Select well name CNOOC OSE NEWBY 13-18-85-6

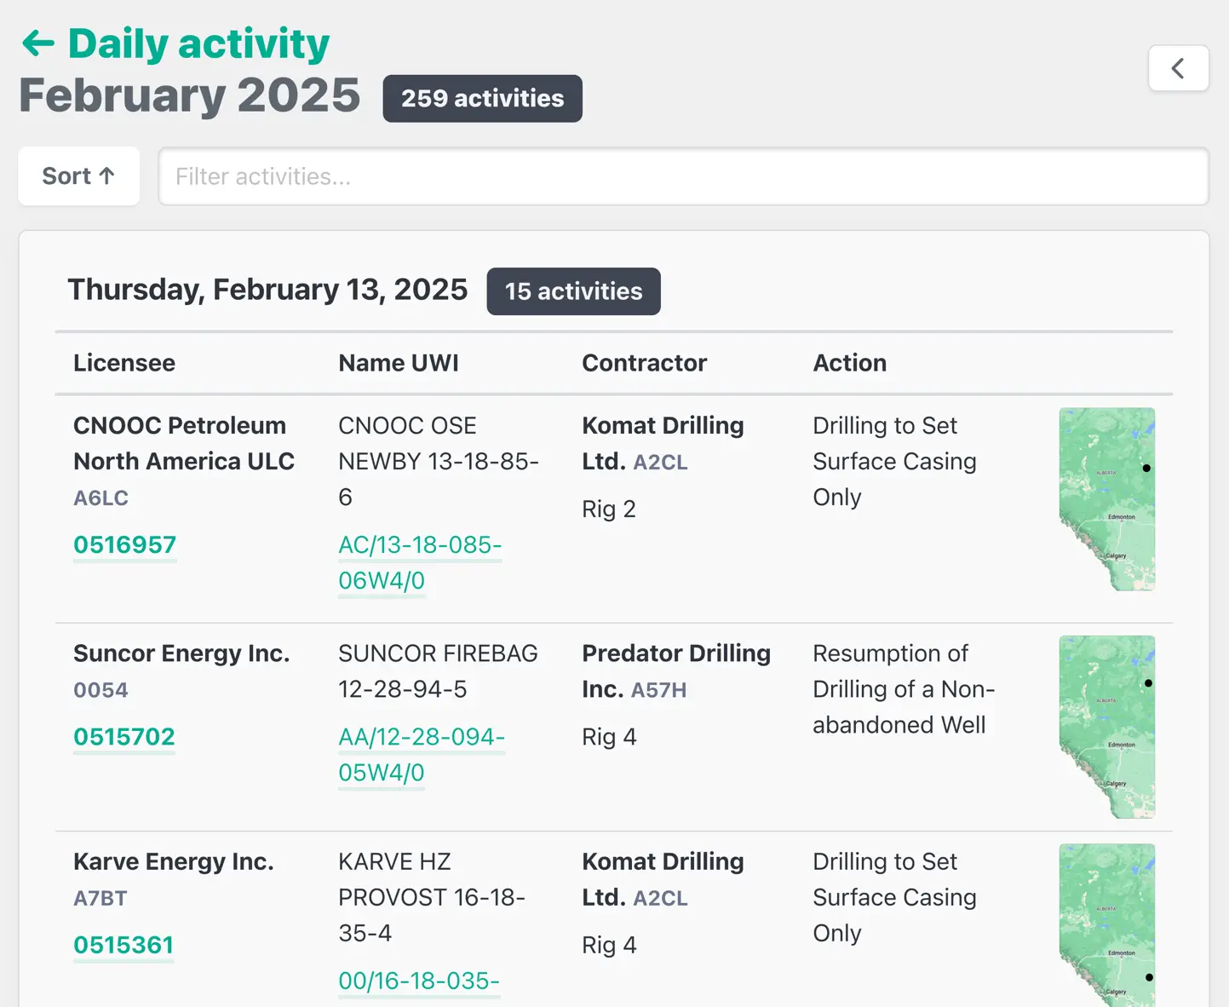(x=439, y=461)
